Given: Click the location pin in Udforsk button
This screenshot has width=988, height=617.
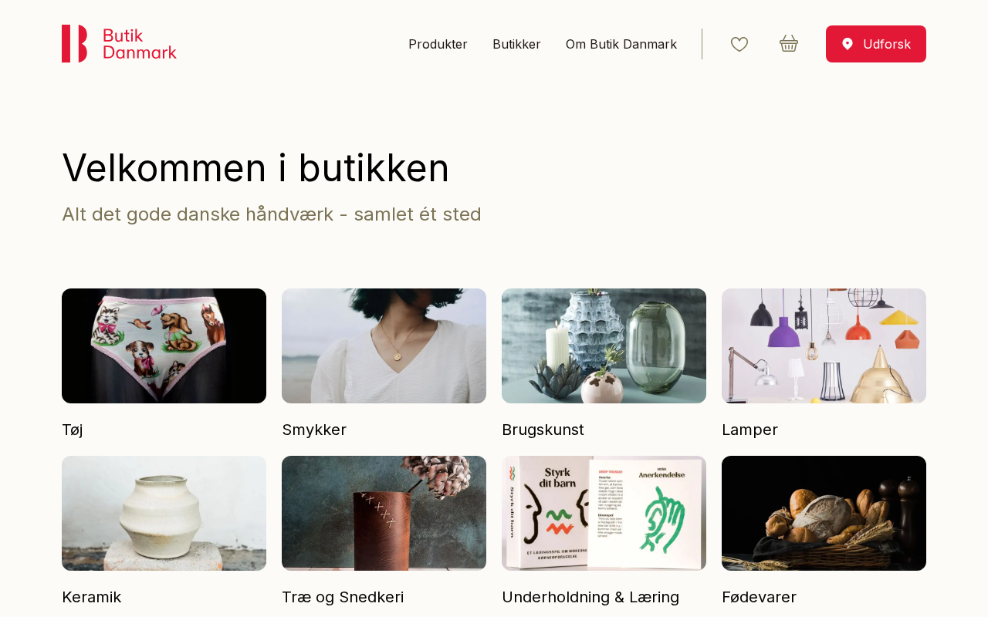Looking at the screenshot, I should click(x=848, y=44).
